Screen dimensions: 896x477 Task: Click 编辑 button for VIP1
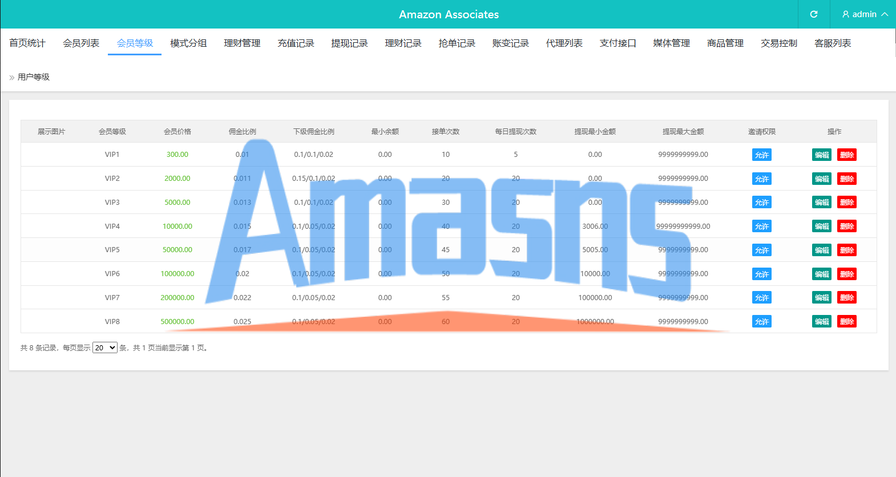coord(822,155)
